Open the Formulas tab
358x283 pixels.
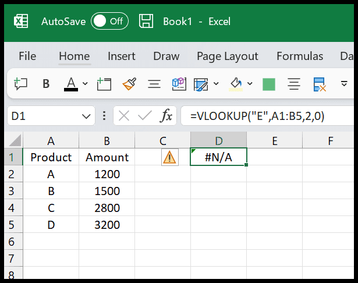(300, 56)
